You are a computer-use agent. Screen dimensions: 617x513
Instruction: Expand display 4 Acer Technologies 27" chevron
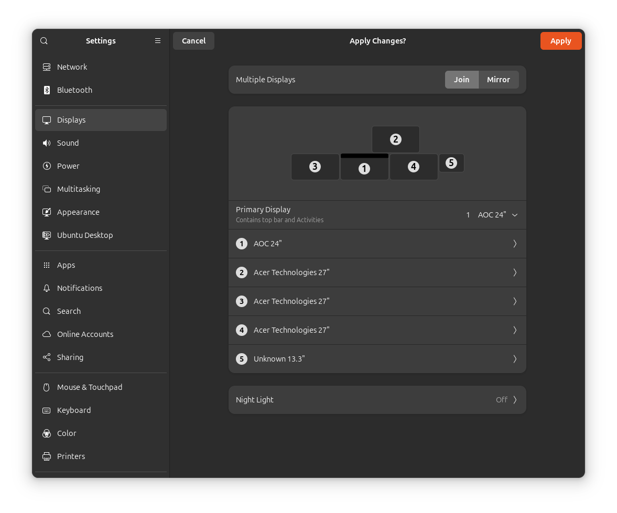tap(515, 331)
